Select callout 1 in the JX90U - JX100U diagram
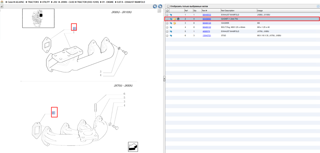This screenshot has width=320, height=153. [74, 32]
